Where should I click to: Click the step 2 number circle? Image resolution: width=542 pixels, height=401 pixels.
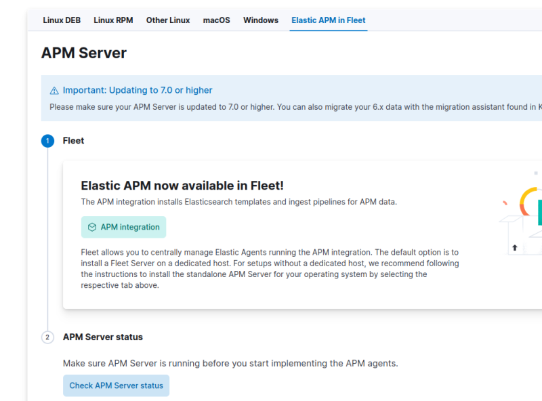(x=47, y=337)
